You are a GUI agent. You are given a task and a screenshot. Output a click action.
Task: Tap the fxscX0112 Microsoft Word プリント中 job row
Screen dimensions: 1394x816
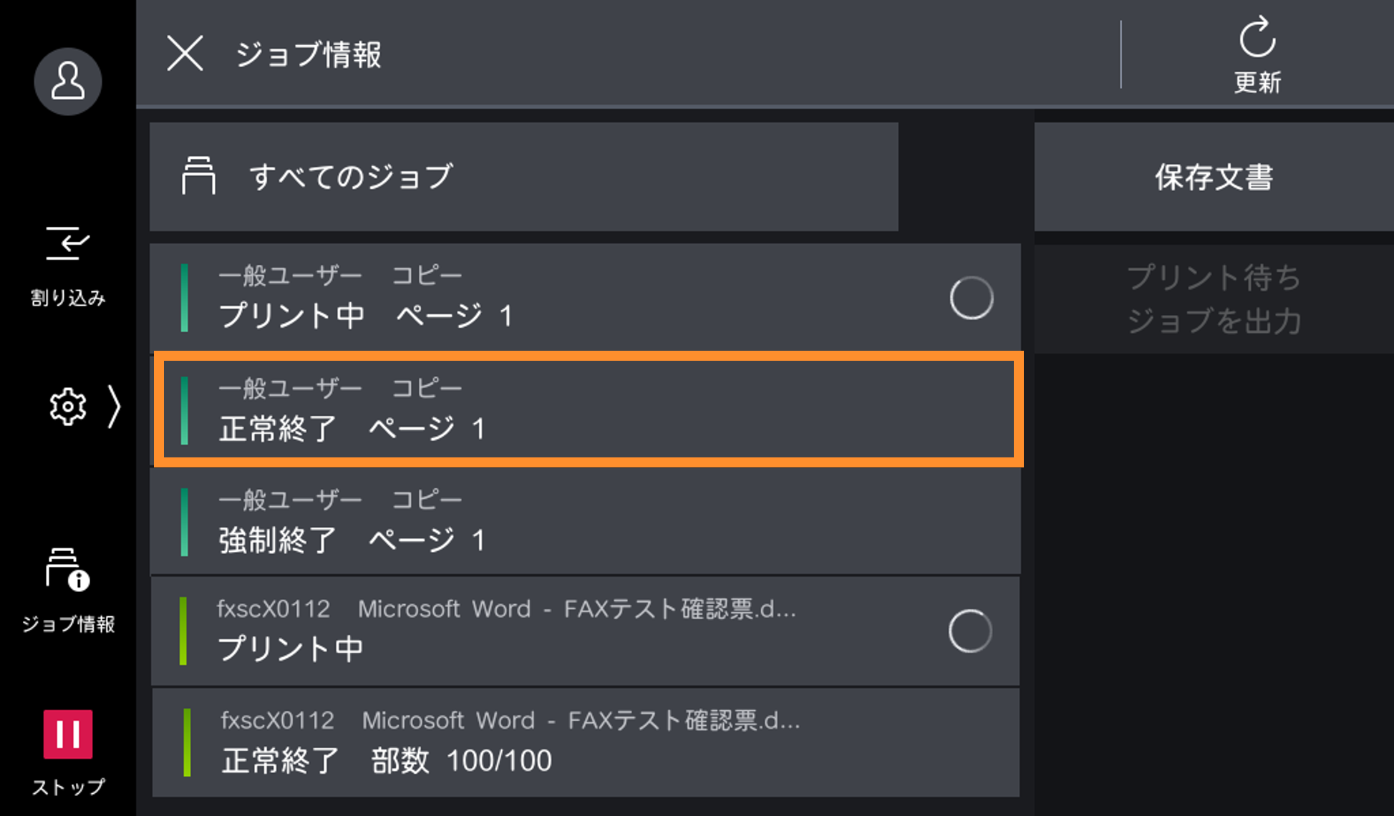click(544, 631)
